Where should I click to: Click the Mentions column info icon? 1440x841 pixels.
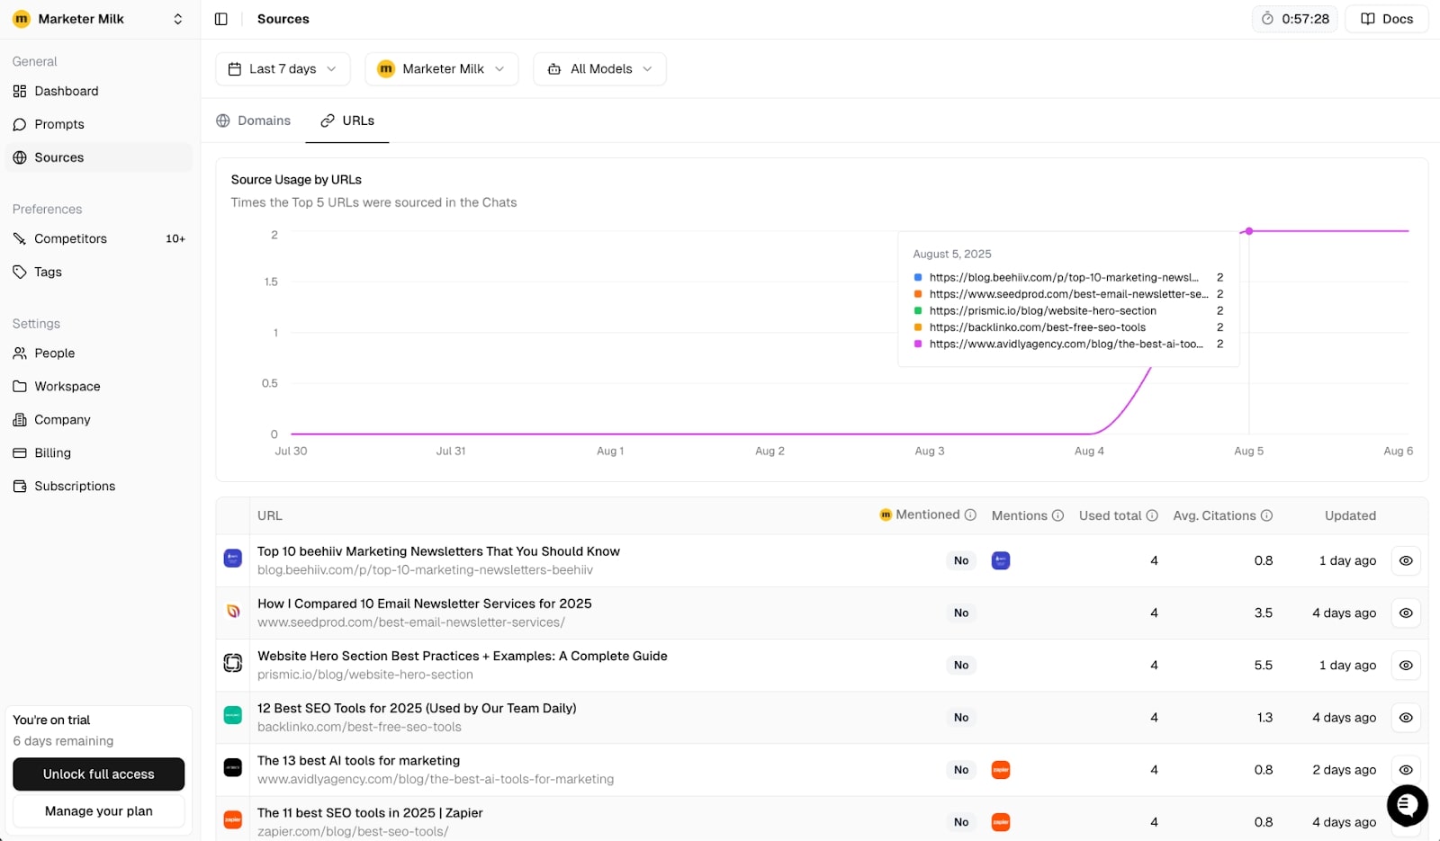tap(1058, 515)
